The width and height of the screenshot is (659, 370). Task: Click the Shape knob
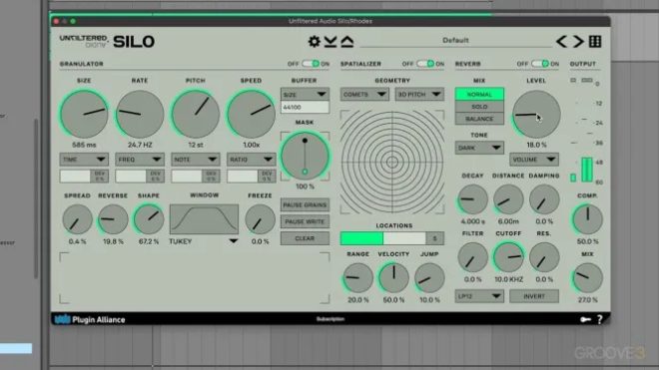[149, 219]
